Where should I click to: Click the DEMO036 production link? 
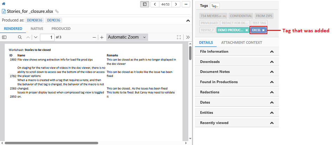(x=34, y=20)
